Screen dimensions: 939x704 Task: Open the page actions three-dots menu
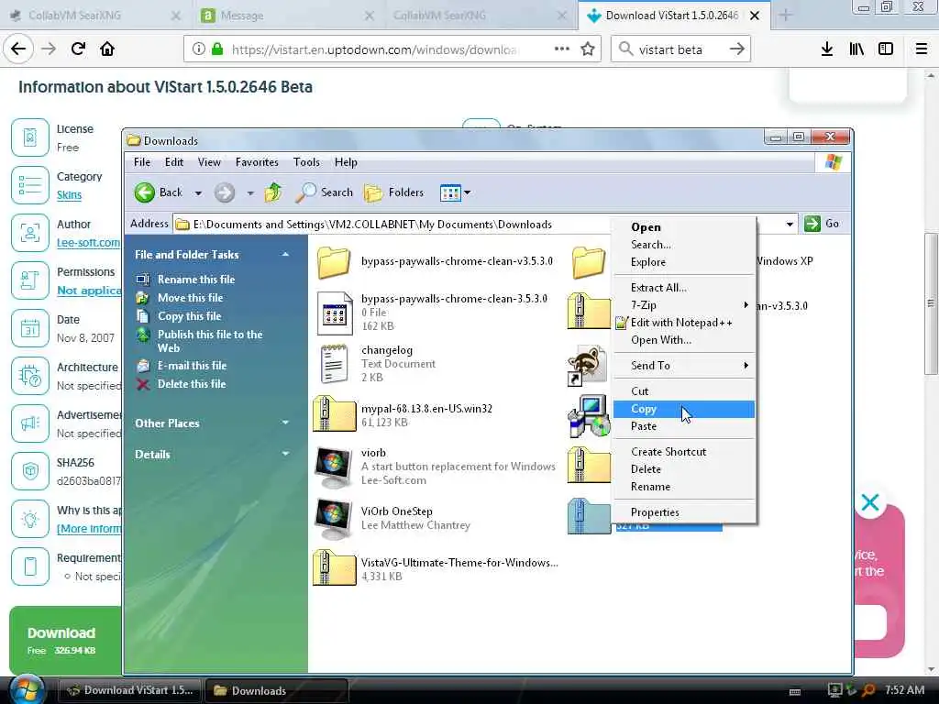pyautogui.click(x=562, y=49)
